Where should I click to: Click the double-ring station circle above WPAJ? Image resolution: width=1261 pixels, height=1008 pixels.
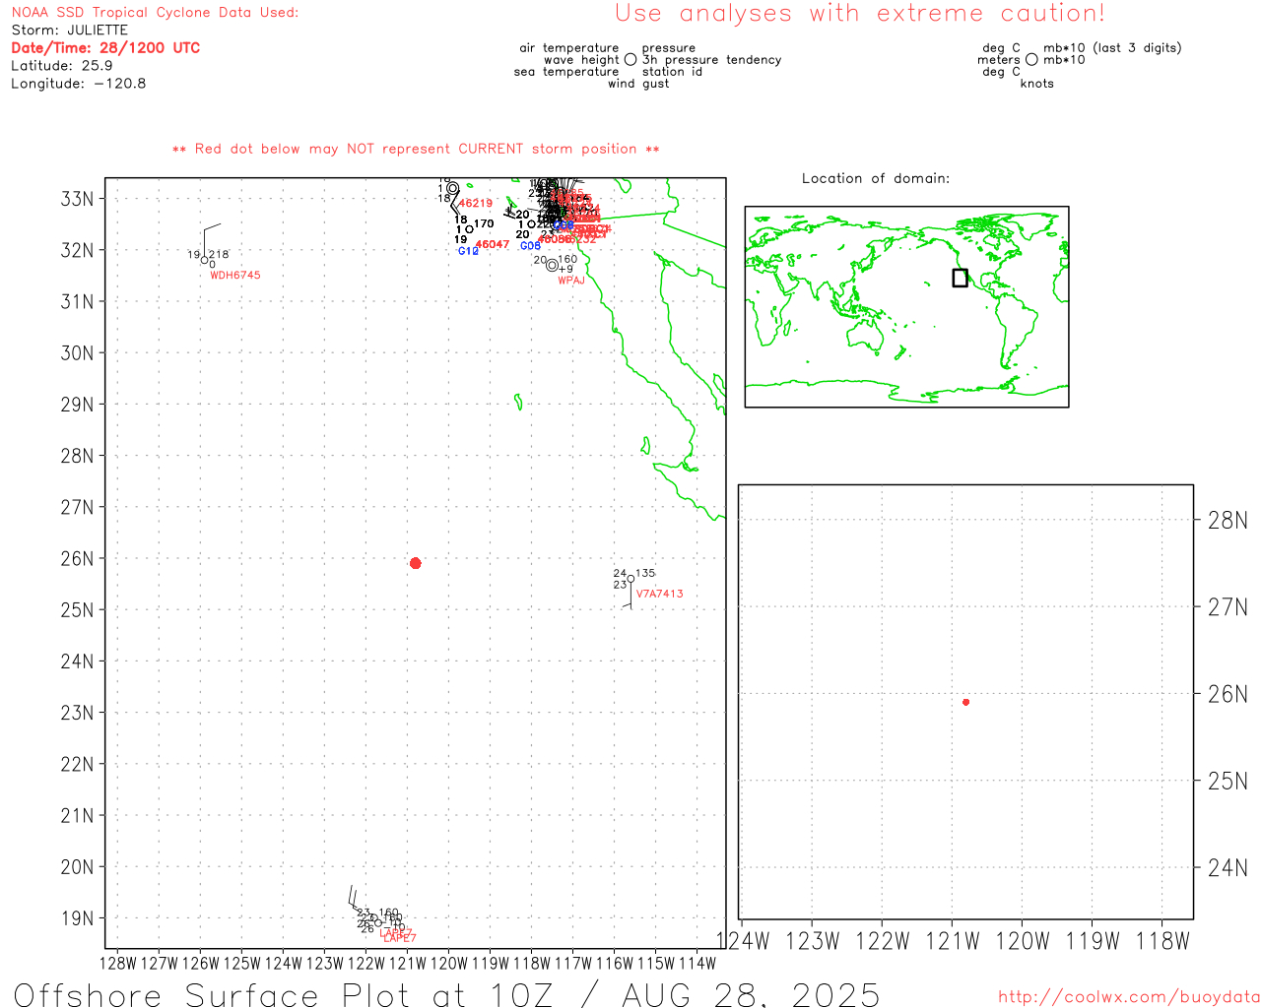point(552,265)
